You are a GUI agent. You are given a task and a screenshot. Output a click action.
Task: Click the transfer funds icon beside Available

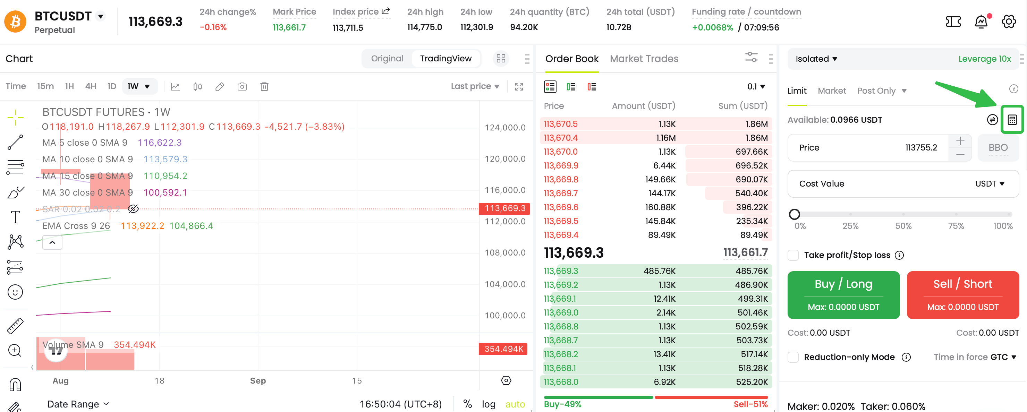point(992,120)
